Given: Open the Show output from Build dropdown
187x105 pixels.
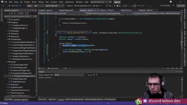Looking at the screenshot, I should coord(69,75).
